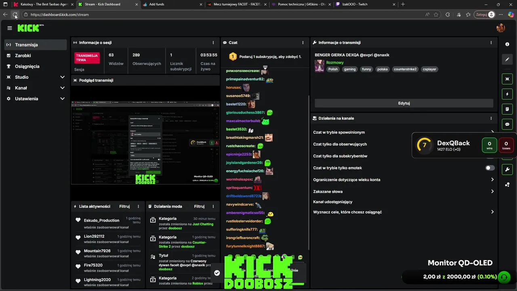The image size is (517, 291).
Task: Open Filtruj in Lista aktywności
Action: (x=124, y=206)
